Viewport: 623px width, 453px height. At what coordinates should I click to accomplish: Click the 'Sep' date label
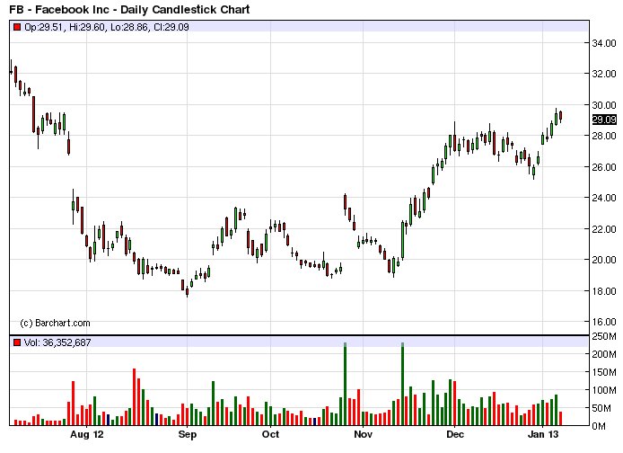tap(187, 434)
